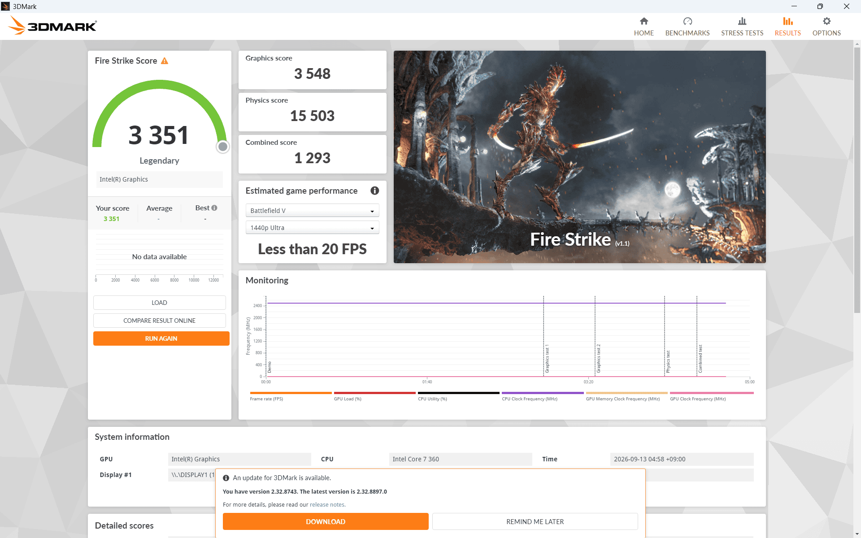The height and width of the screenshot is (538, 861).
Task: Click the DOWNLOAD update button
Action: tap(326, 521)
